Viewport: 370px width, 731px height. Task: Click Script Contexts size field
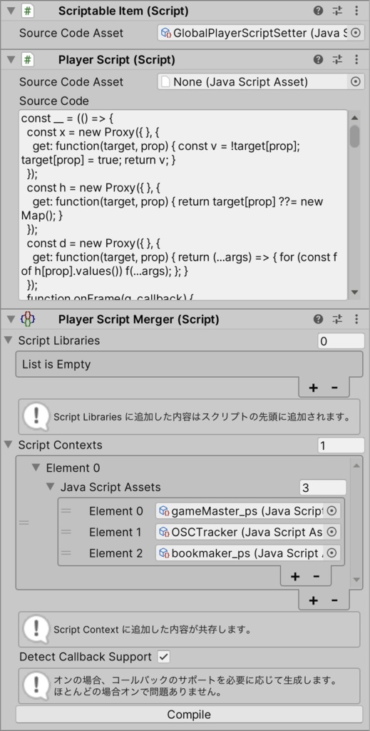tap(341, 445)
